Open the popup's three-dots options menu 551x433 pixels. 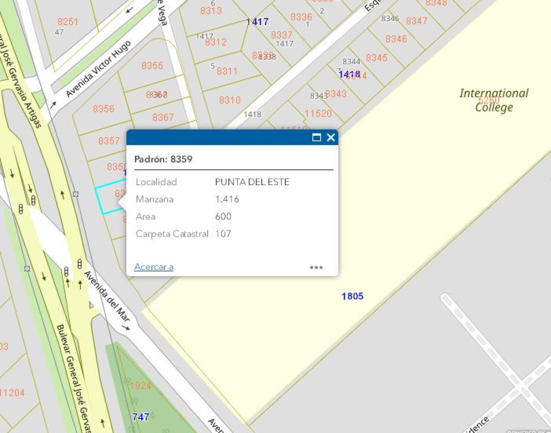point(316,267)
